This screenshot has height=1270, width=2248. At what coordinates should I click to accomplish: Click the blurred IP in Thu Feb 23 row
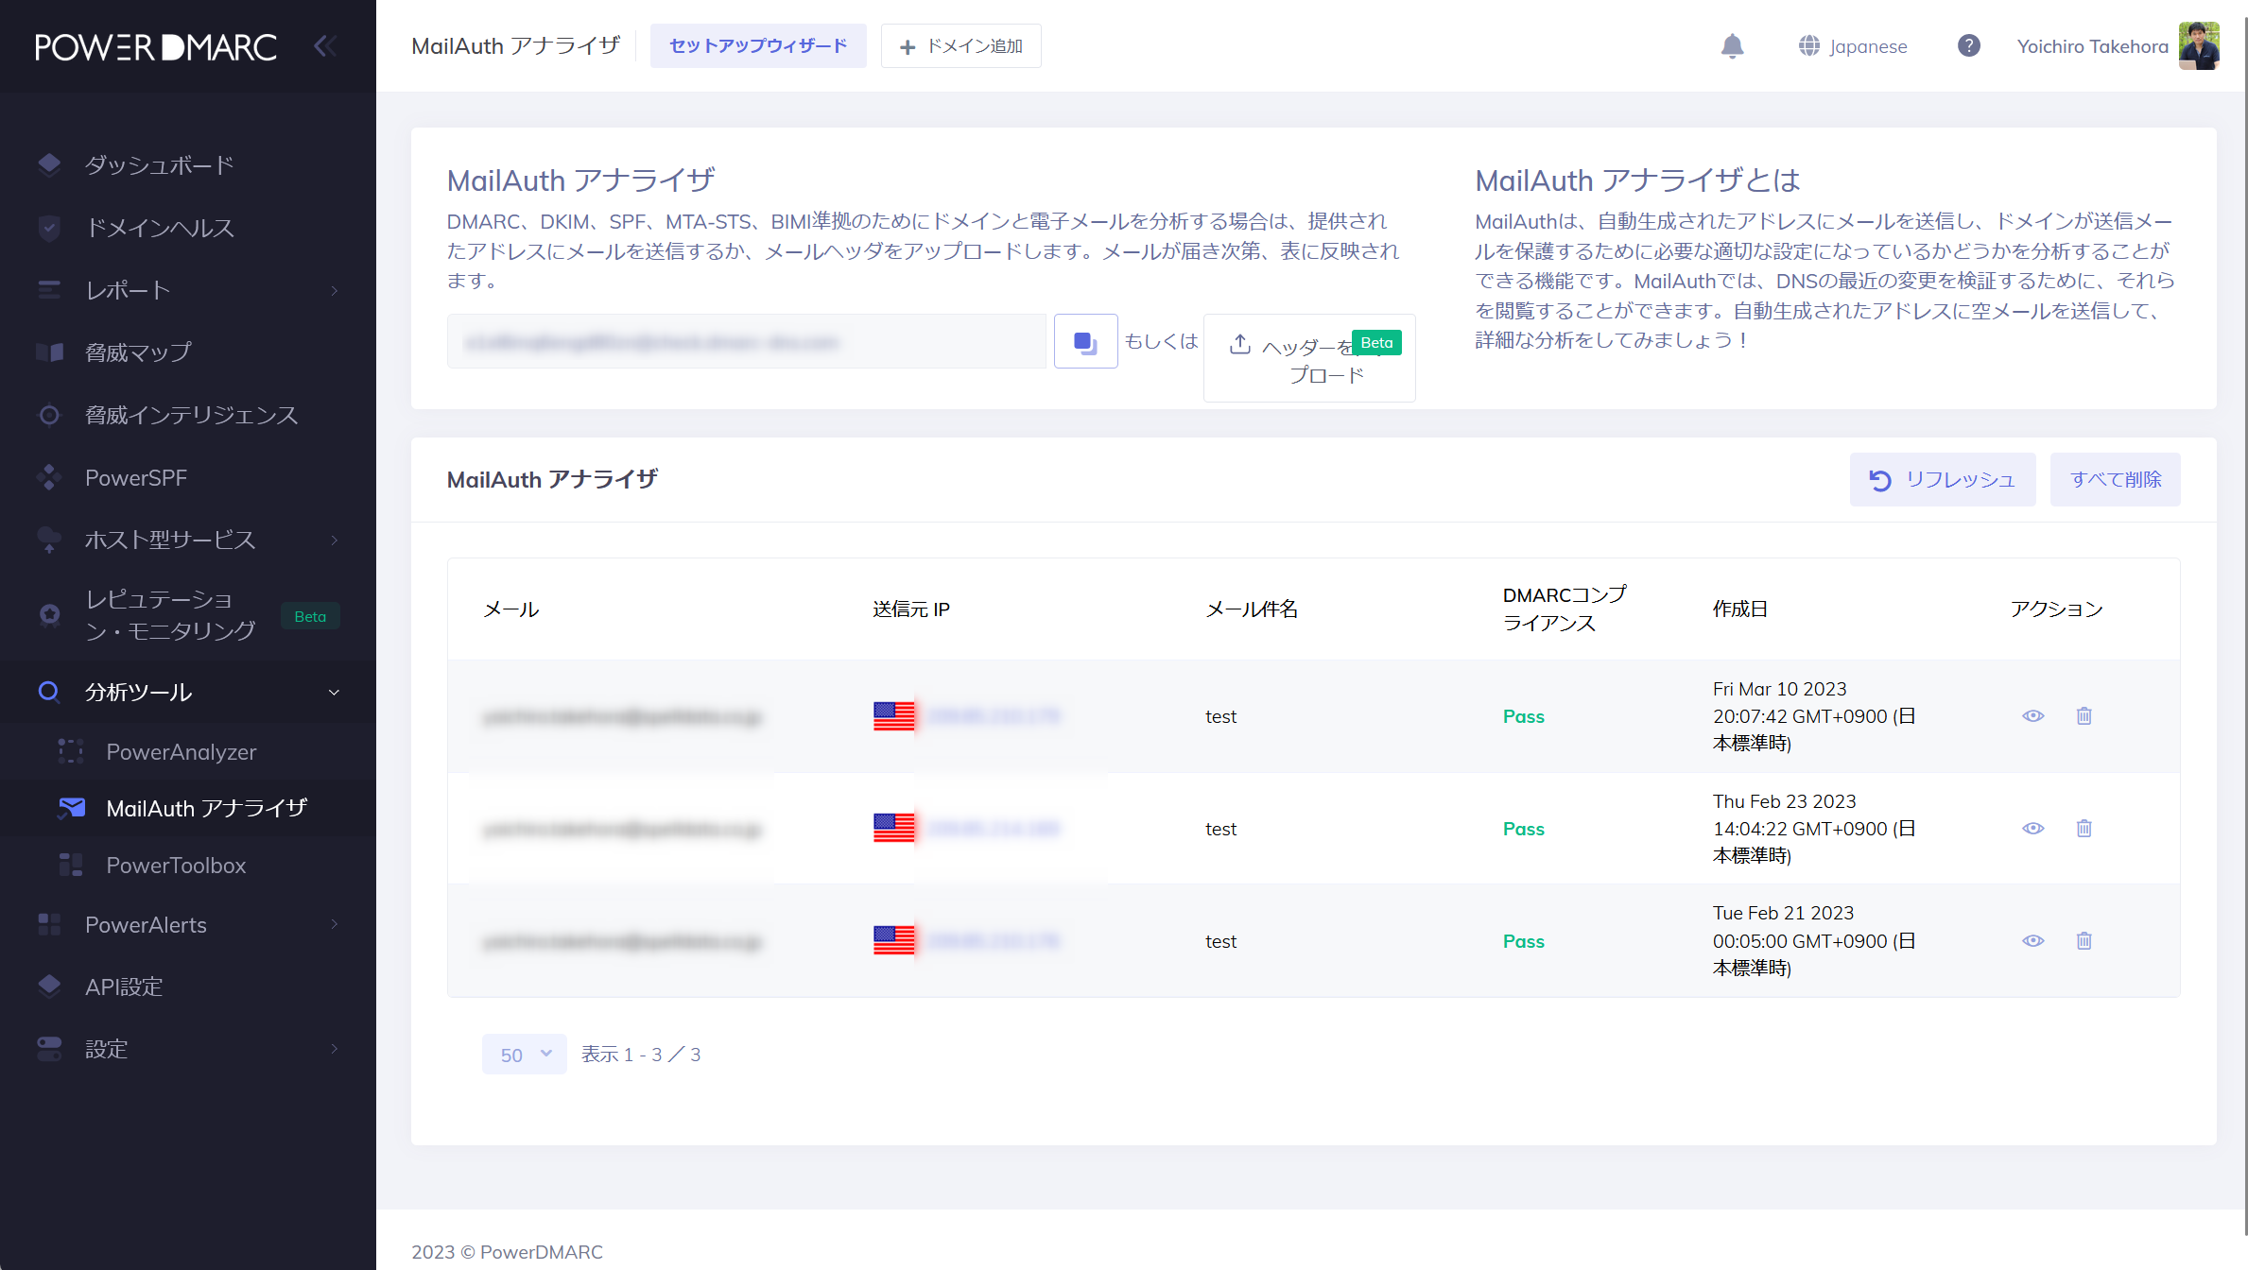994,829
